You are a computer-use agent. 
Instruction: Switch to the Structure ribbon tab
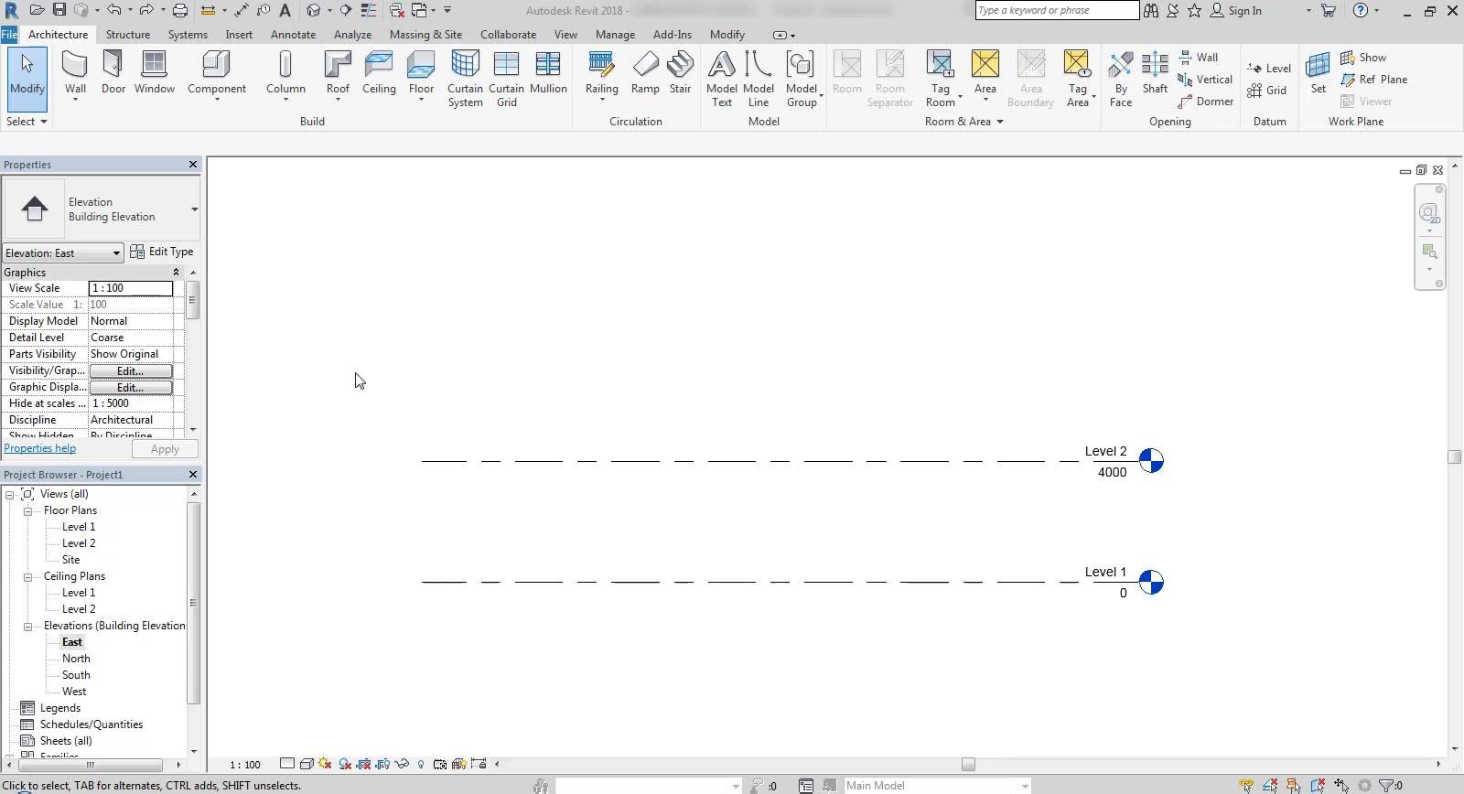click(x=128, y=35)
